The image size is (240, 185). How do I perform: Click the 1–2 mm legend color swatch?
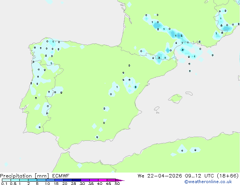(x=24, y=180)
